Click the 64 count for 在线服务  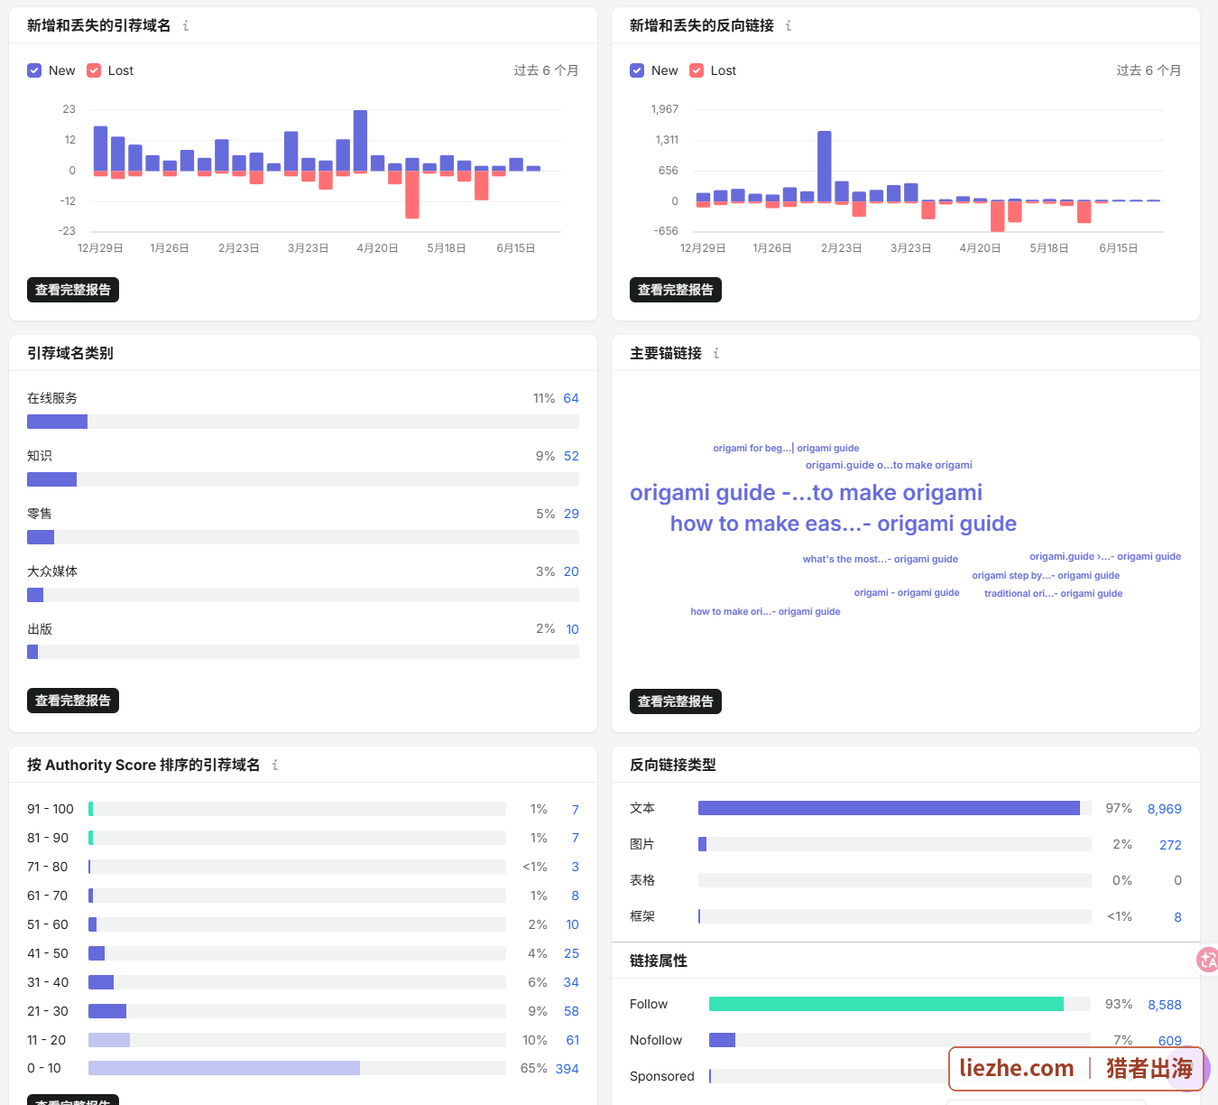click(571, 398)
